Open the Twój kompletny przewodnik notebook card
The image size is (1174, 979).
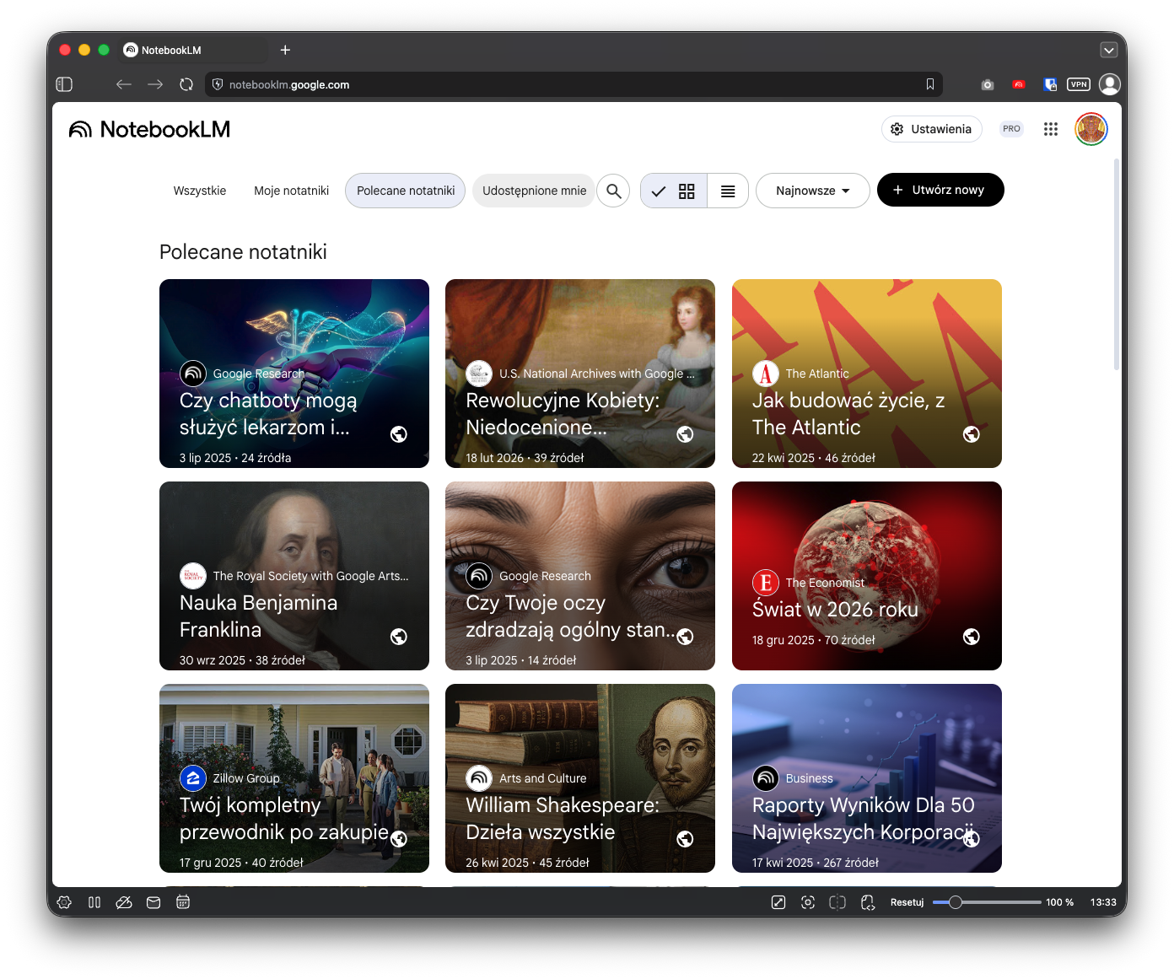[294, 778]
